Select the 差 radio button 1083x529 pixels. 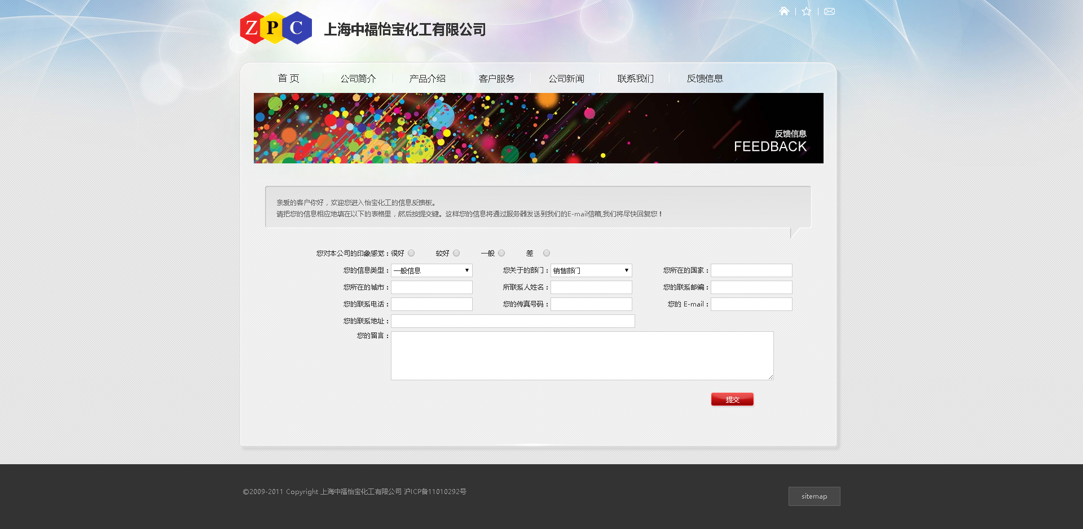(547, 253)
